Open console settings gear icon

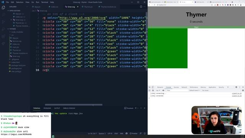click(243, 90)
